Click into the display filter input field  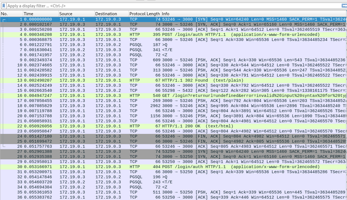[x=170, y=6]
